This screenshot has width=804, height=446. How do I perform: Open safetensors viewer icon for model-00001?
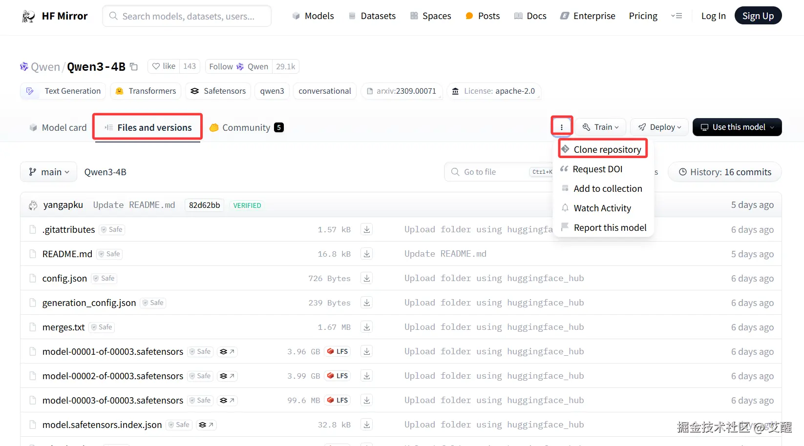click(227, 352)
